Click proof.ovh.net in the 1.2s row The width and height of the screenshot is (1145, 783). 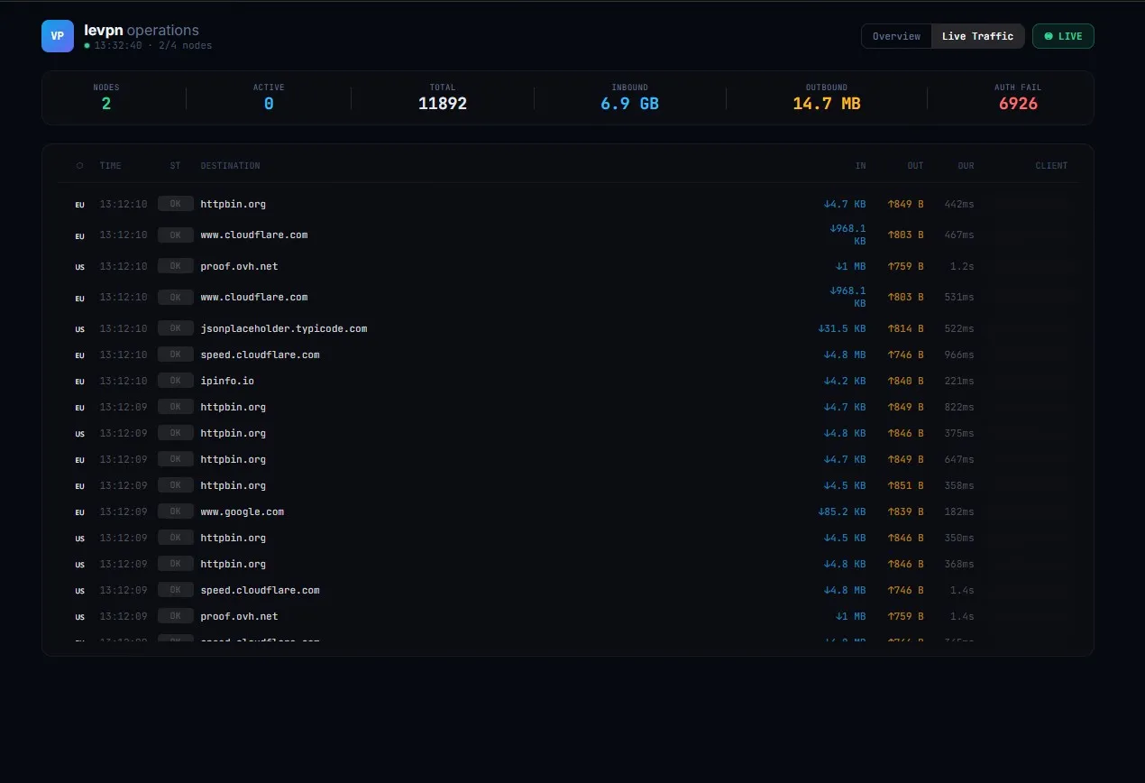(239, 266)
